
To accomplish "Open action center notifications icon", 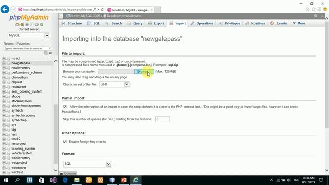I will click(321, 180).
